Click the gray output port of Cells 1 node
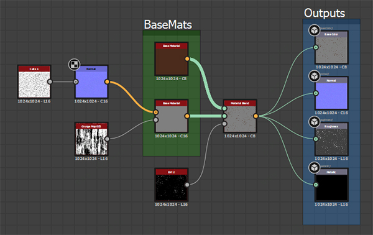 pyautogui.click(x=50, y=82)
